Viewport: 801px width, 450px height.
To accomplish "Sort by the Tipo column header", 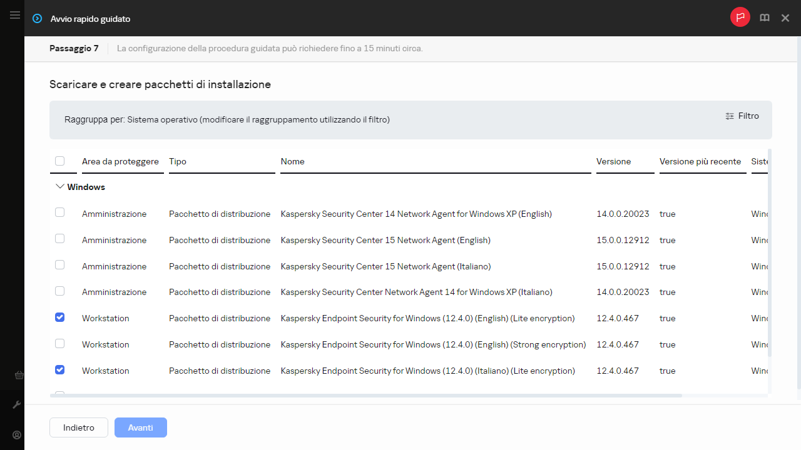I will pyautogui.click(x=178, y=161).
